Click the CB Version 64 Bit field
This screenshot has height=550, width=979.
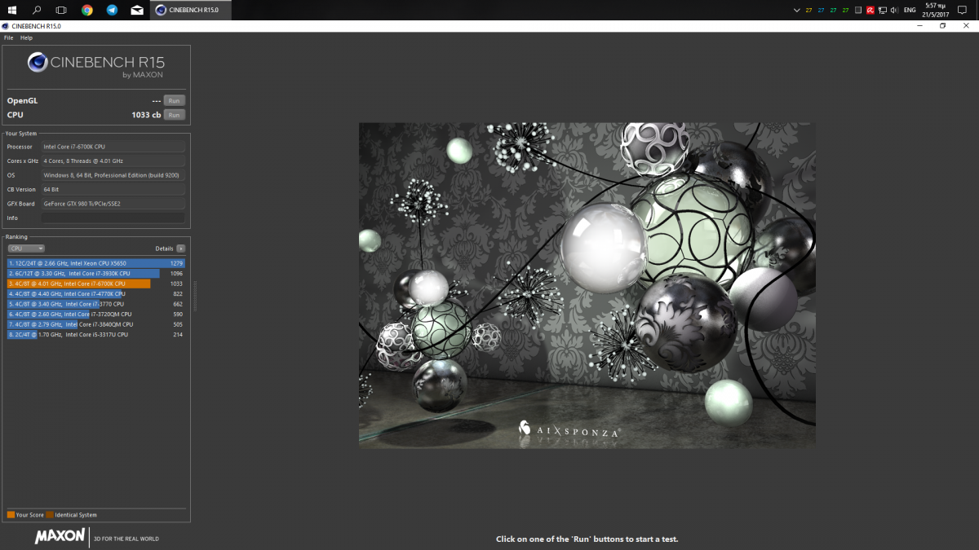(113, 190)
